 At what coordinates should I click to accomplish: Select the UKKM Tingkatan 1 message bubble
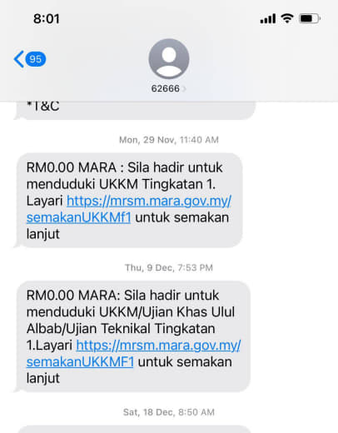click(x=128, y=200)
